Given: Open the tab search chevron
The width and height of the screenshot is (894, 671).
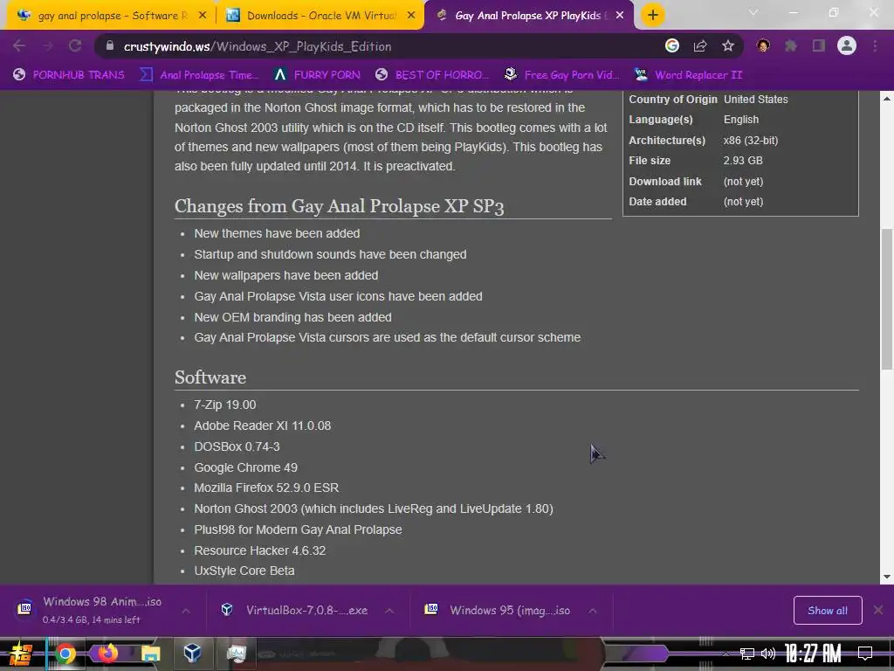Looking at the screenshot, I should [753, 12].
